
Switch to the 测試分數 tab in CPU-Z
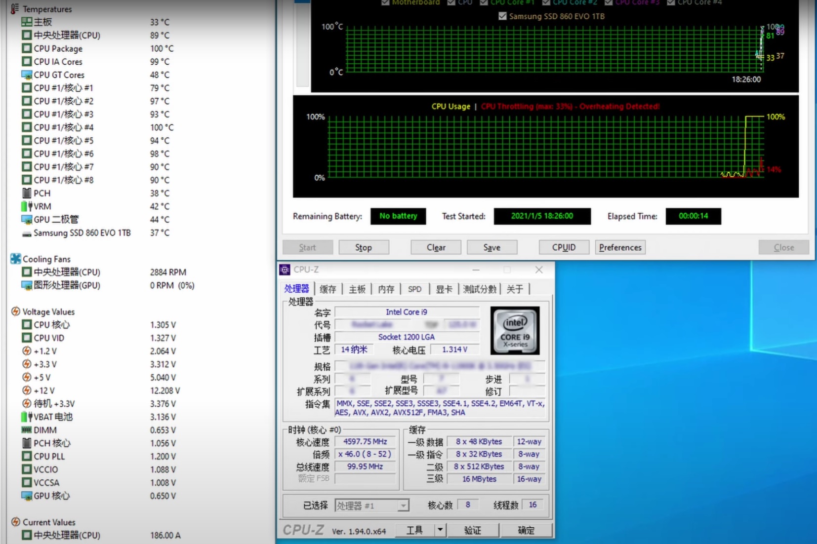[480, 289]
